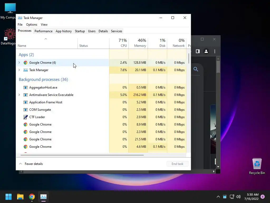Click the 7.6% CPU cell
Screen dimensions: 270x203
119,70
